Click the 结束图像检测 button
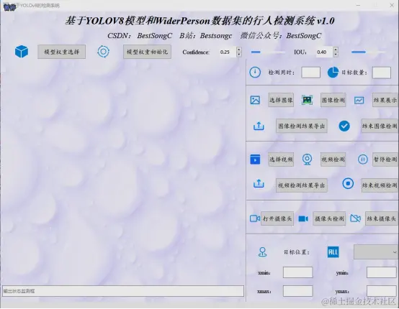This screenshot has height=309, width=399. (380, 126)
